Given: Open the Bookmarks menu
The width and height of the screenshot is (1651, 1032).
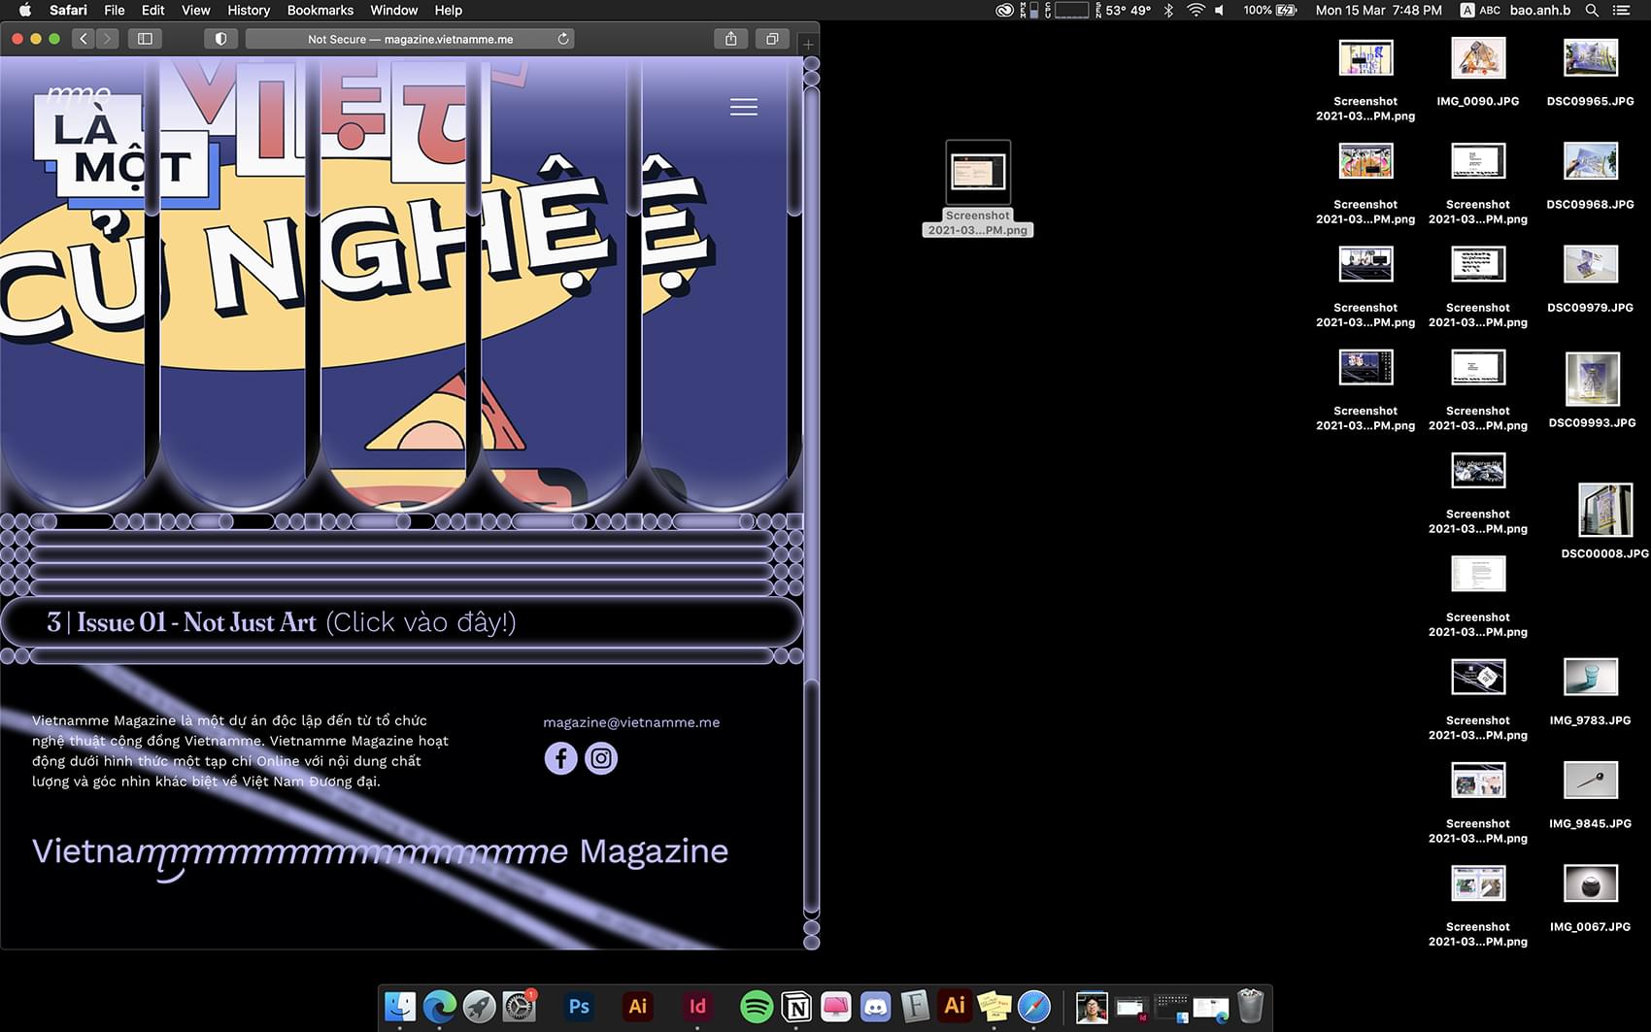Looking at the screenshot, I should pos(320,10).
